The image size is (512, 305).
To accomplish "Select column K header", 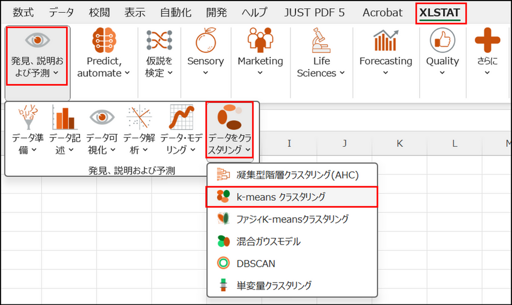I will tap(399, 143).
